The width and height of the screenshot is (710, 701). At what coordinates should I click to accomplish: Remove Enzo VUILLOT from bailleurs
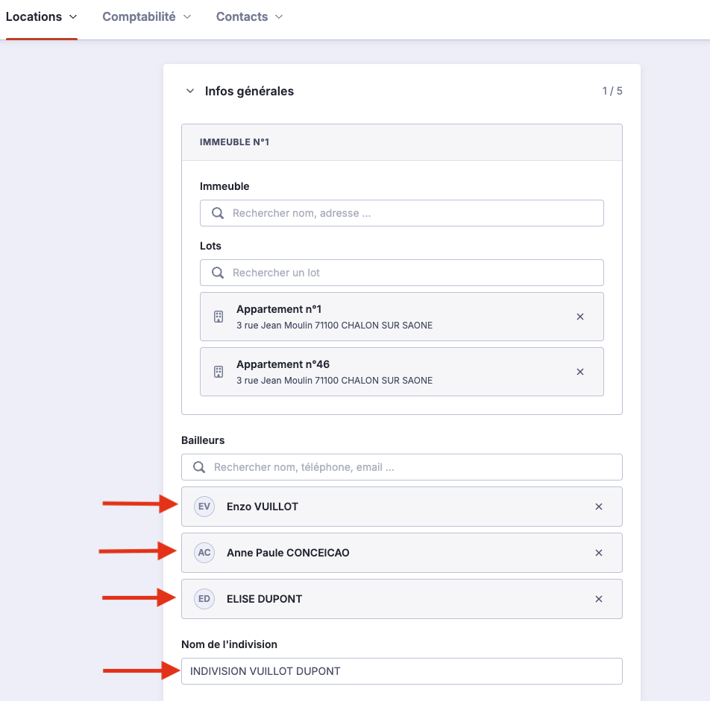coord(599,507)
